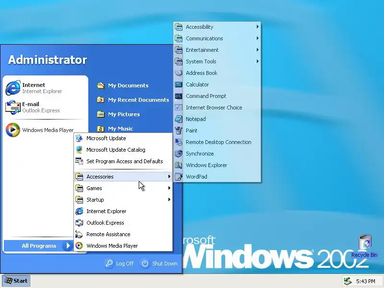Click the Notepad icon

(x=179, y=119)
